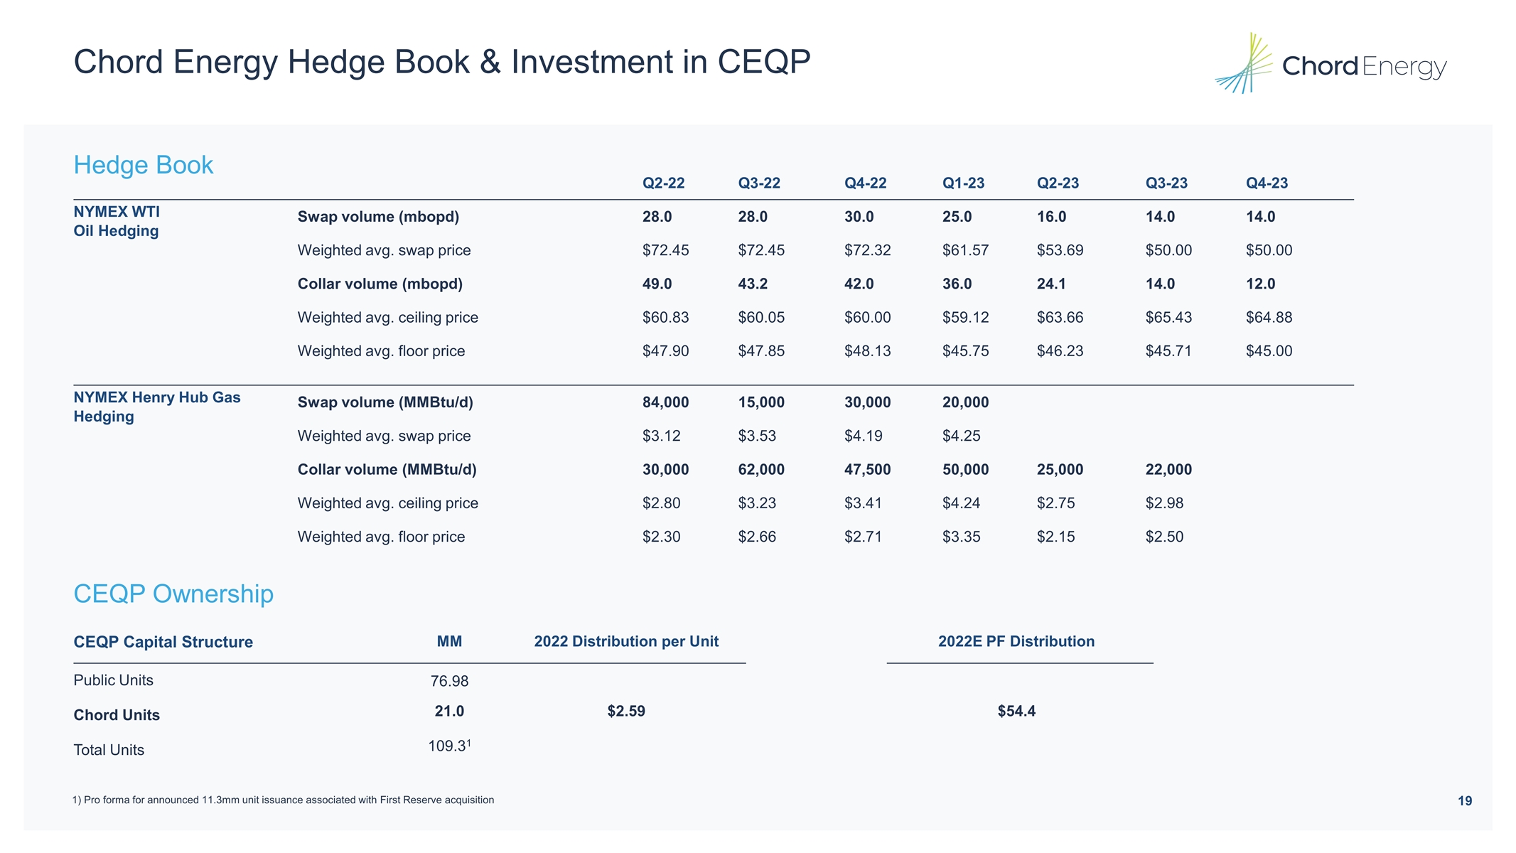Screen dimensions: 1516x853
Task: Click the Swap volume (MMBtu/d) row label
Action: pyautogui.click(x=385, y=402)
